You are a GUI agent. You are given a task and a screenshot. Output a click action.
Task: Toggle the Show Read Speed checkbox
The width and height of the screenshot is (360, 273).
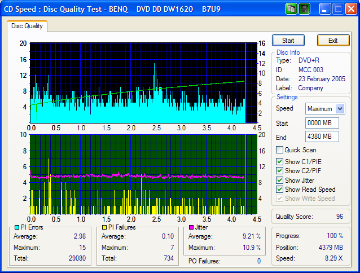coord(279,190)
